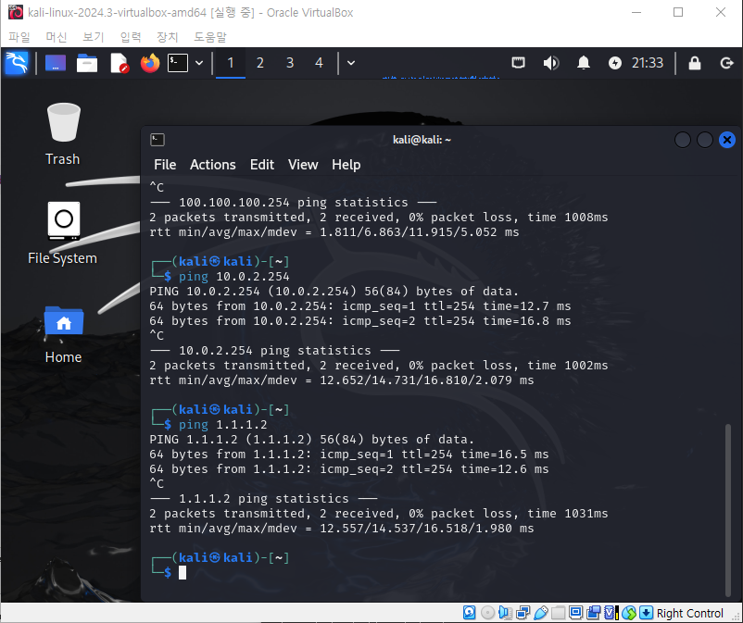This screenshot has height=623, width=743.
Task: Open VirtualBox 머신 menu
Action: (56, 37)
